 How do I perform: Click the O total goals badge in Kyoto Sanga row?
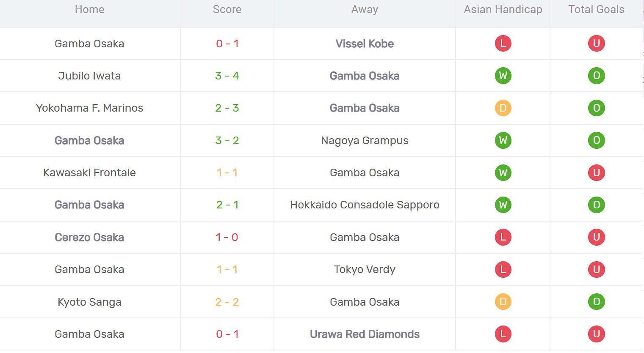coord(596,302)
